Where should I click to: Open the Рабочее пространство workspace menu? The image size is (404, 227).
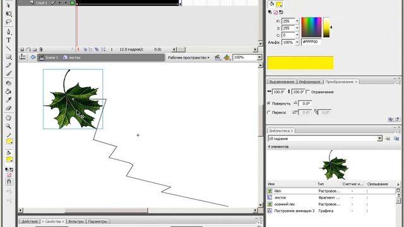189,57
